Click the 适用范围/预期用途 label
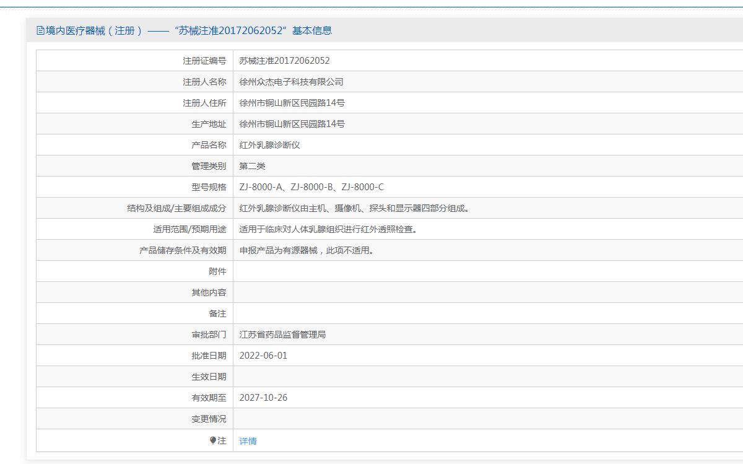The width and height of the screenshot is (743, 464). [189, 229]
